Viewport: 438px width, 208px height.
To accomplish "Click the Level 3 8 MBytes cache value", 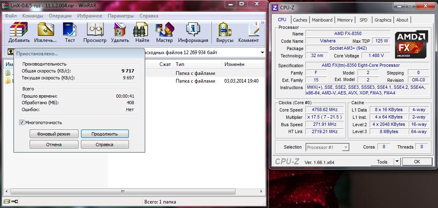I will click(389, 131).
